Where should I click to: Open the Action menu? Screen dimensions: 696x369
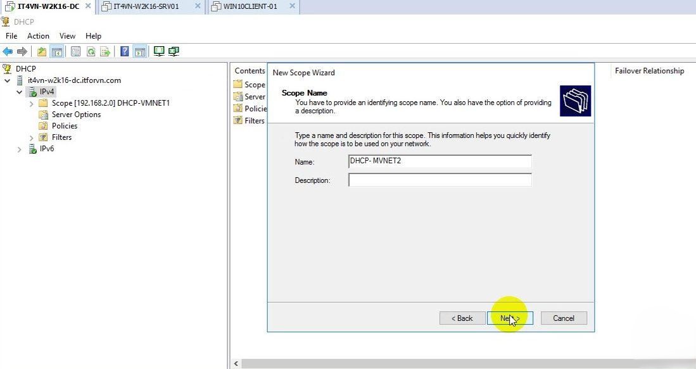[x=38, y=36]
